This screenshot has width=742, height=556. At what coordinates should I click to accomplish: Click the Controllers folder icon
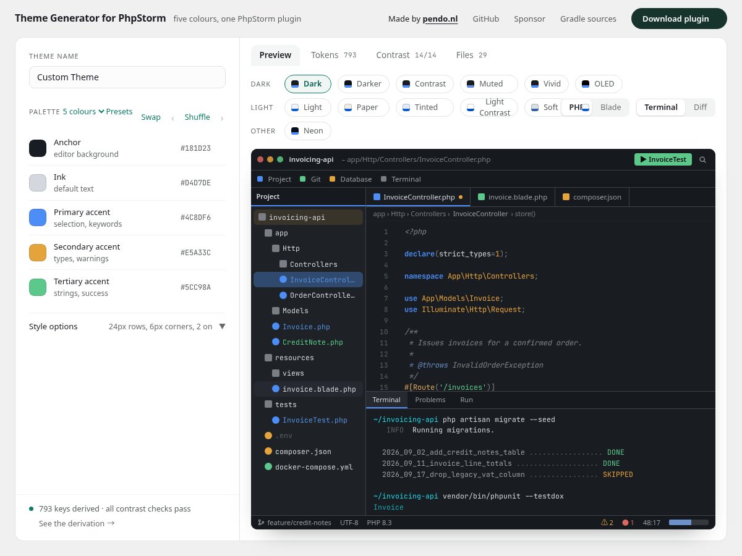click(283, 264)
